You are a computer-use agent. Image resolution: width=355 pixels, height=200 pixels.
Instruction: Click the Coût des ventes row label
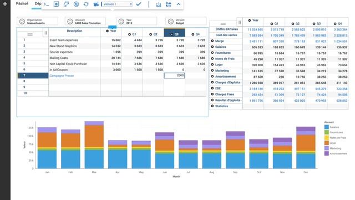point(226,35)
